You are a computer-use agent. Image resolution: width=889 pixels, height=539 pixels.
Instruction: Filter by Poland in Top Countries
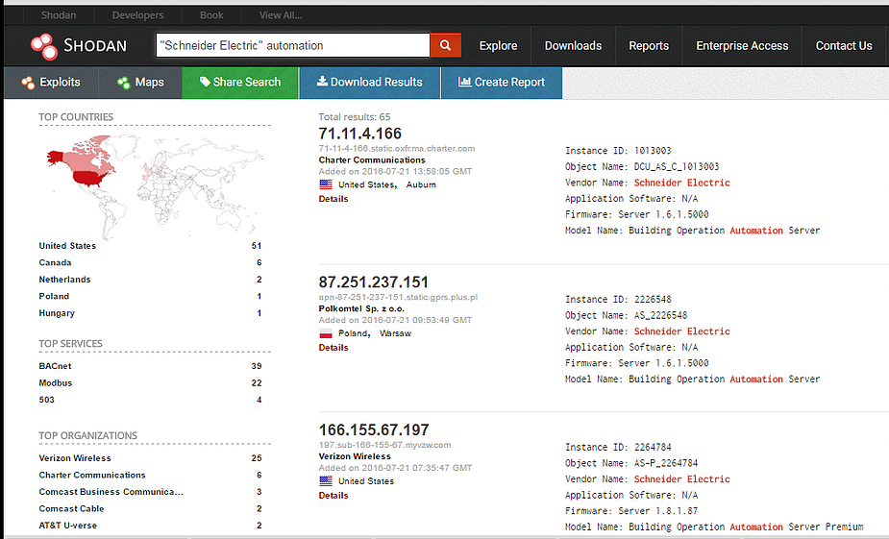[54, 297]
